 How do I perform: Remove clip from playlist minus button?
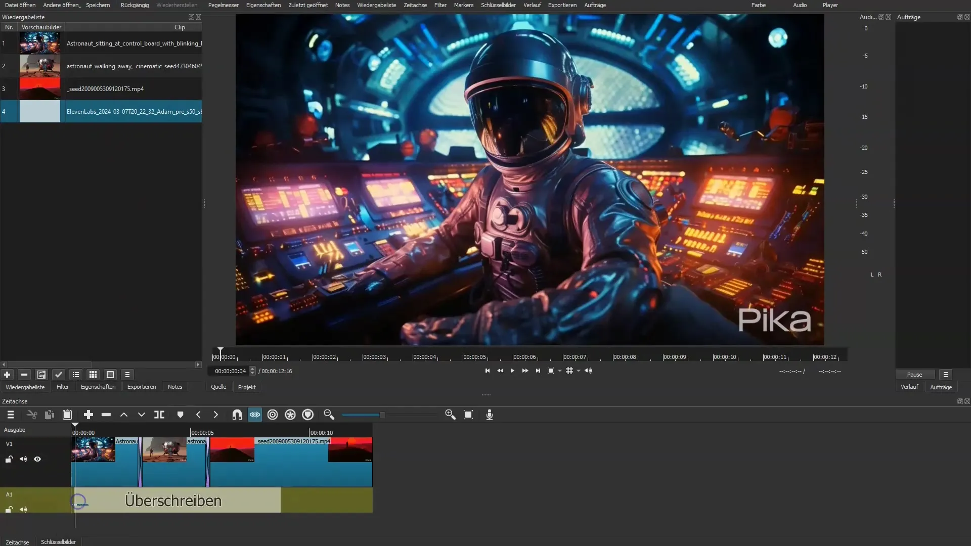coord(24,375)
